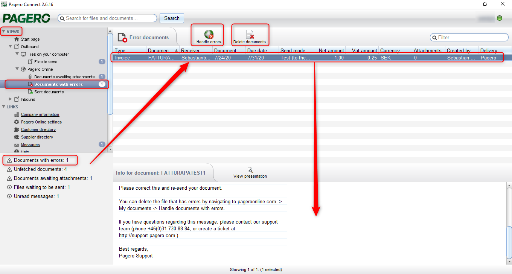512x274 pixels.
Task: Sort by the Document number column arrow
Action: 177,50
